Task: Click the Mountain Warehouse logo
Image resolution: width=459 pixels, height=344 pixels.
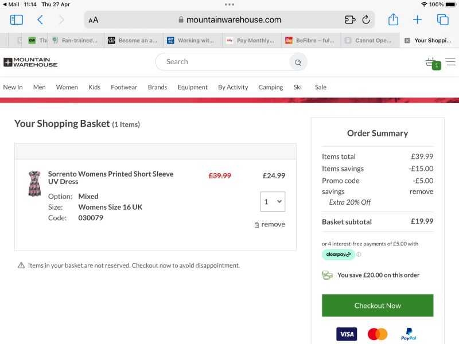Action: click(30, 62)
